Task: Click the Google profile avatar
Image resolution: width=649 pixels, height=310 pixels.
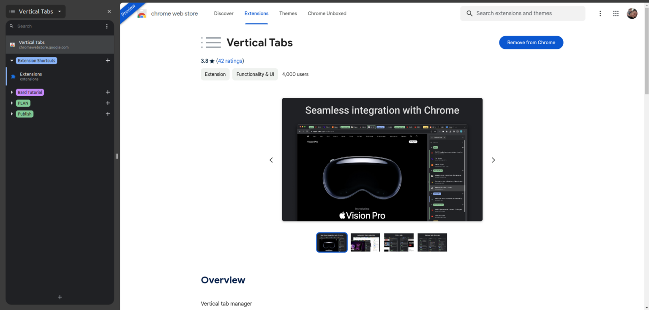Action: pyautogui.click(x=632, y=13)
